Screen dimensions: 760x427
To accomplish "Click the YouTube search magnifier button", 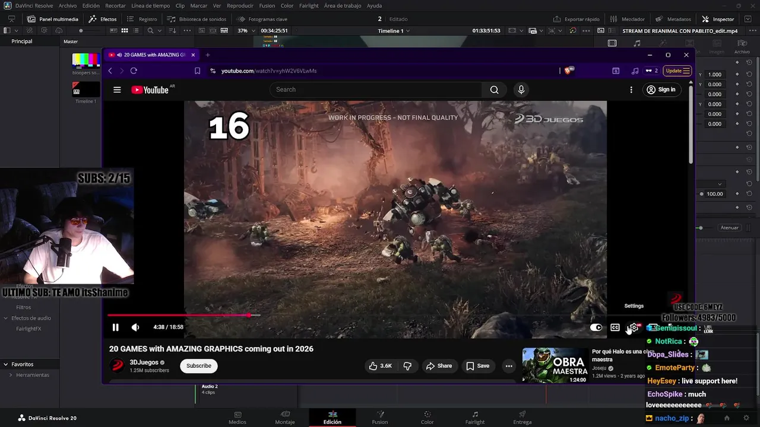I will [x=494, y=90].
